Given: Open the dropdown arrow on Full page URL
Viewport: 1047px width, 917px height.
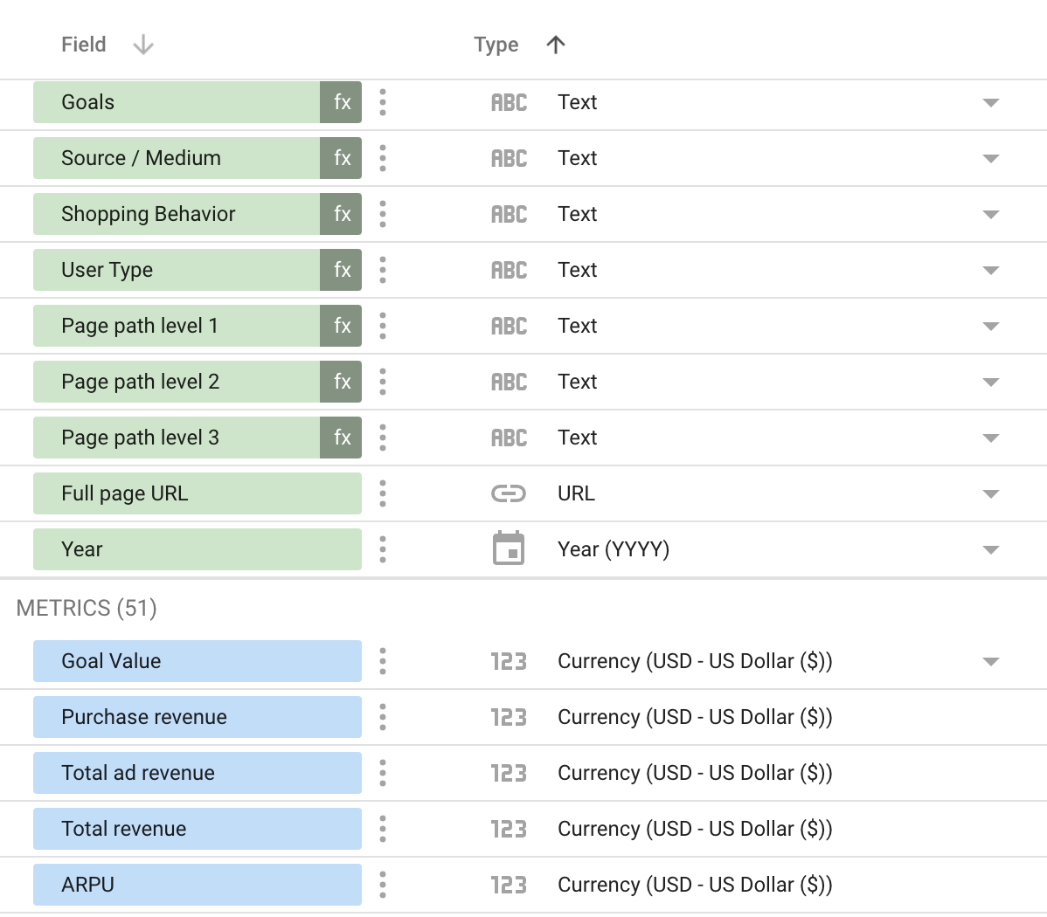Looking at the screenshot, I should tap(989, 493).
